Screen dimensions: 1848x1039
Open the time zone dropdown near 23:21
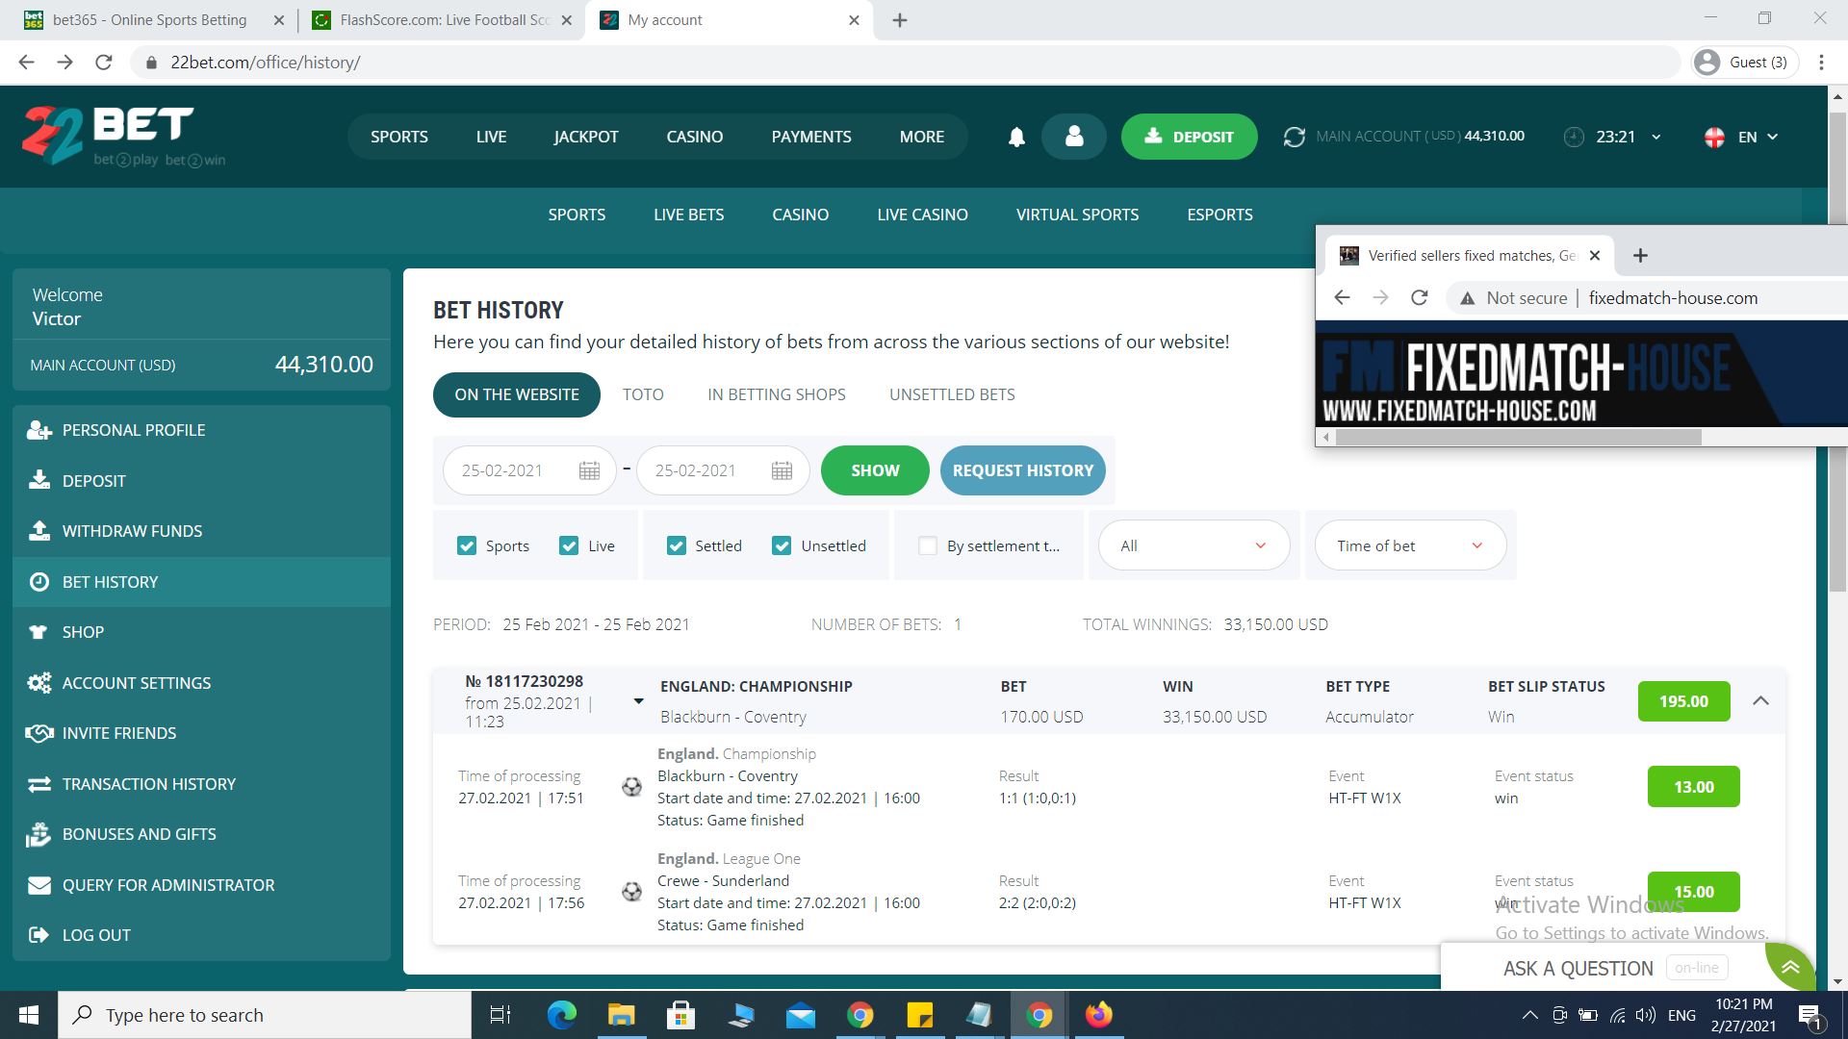pyautogui.click(x=1655, y=138)
